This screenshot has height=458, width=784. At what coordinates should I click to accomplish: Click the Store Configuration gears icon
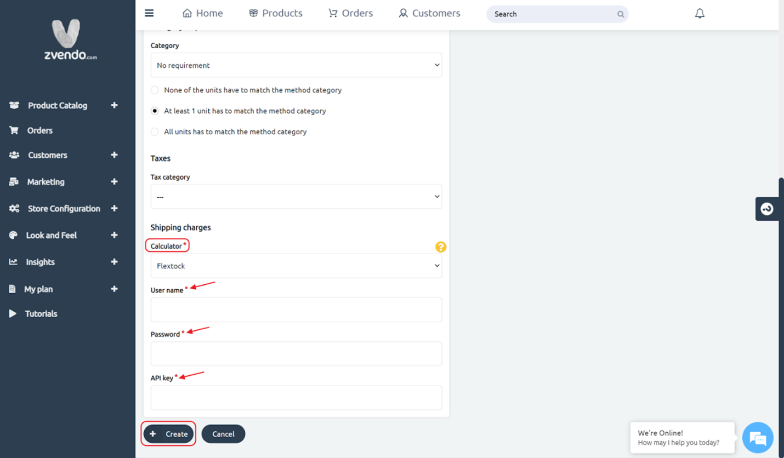[14, 209]
